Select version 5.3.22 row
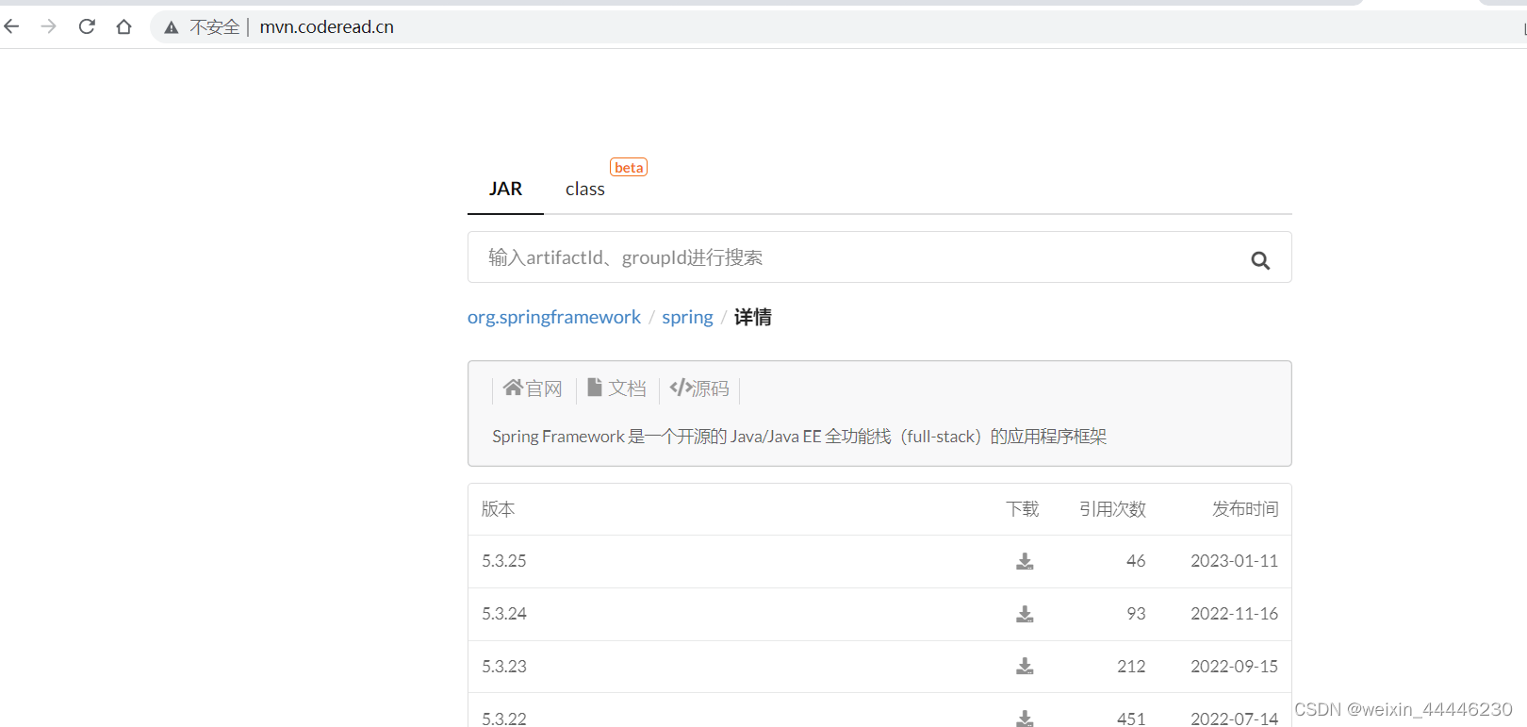Viewport: 1527px width, 727px height. point(879,711)
